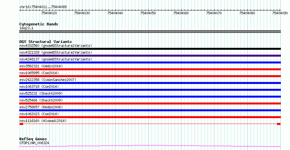
Task: Click the blue nsv525232 variant bar
Action: click(150, 97)
